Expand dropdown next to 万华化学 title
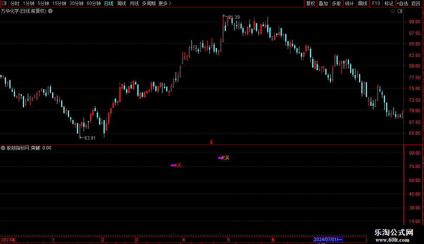 tap(50, 11)
